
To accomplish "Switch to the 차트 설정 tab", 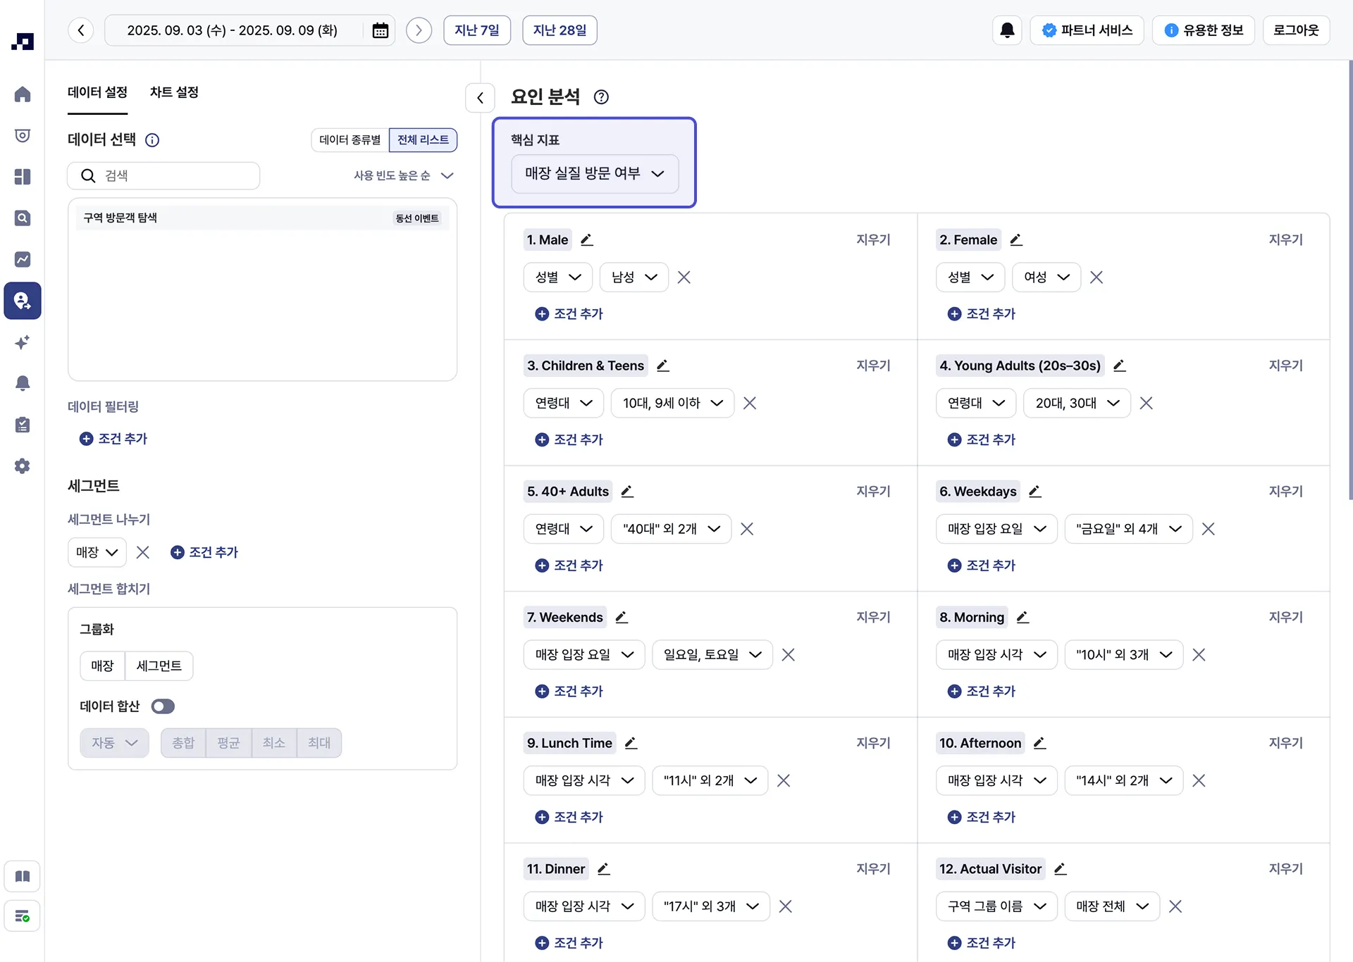I will [x=174, y=92].
